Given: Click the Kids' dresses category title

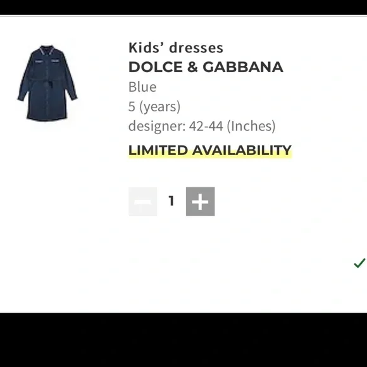Looking at the screenshot, I should pyautogui.click(x=176, y=47).
